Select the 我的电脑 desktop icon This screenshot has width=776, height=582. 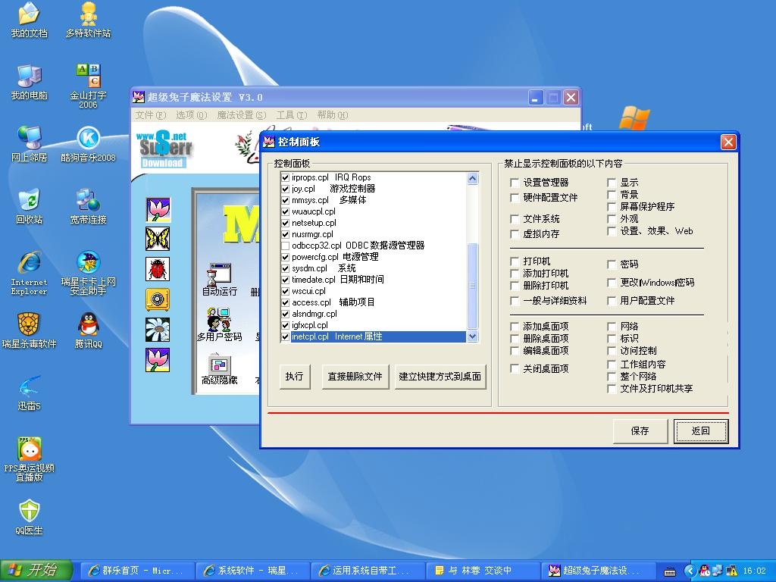point(30,82)
